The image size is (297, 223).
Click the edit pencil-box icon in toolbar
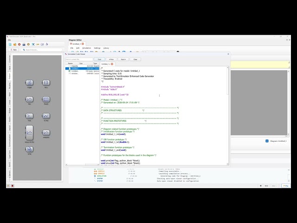point(42,45)
